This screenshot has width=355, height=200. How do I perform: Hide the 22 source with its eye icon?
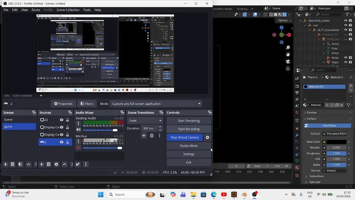(x=62, y=120)
